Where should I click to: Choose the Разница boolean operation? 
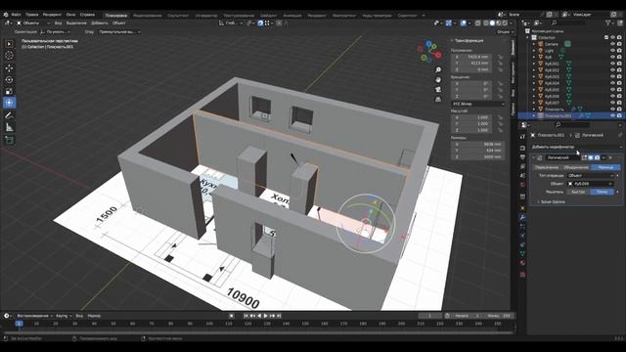tap(605, 167)
